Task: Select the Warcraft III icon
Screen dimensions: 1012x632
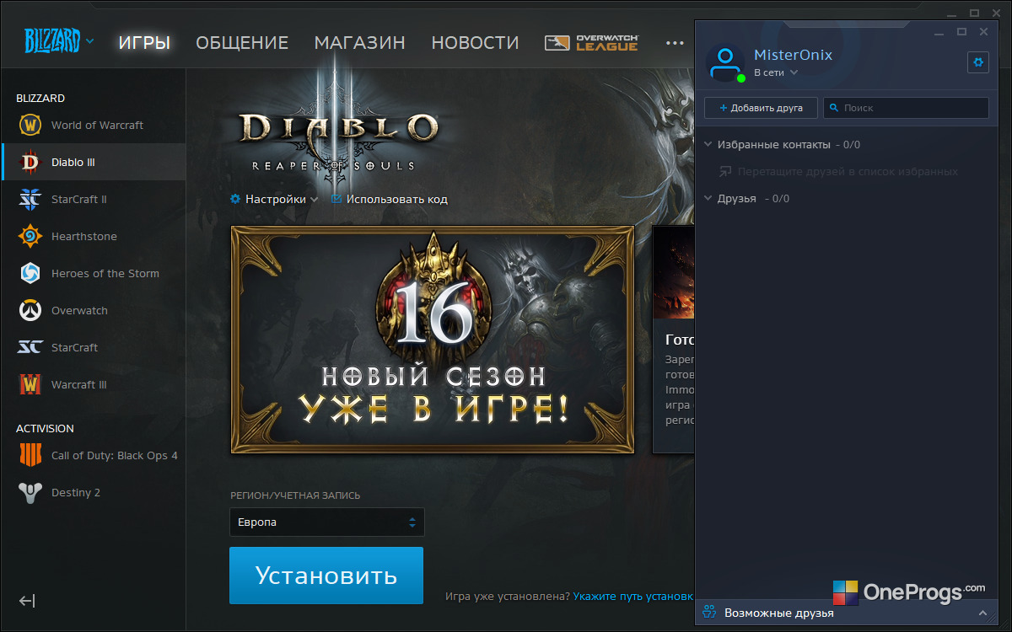Action: coord(30,384)
